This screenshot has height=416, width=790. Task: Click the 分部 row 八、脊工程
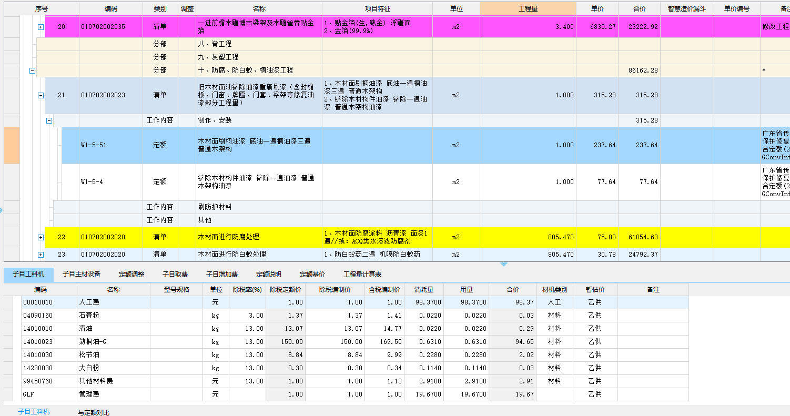413,44
